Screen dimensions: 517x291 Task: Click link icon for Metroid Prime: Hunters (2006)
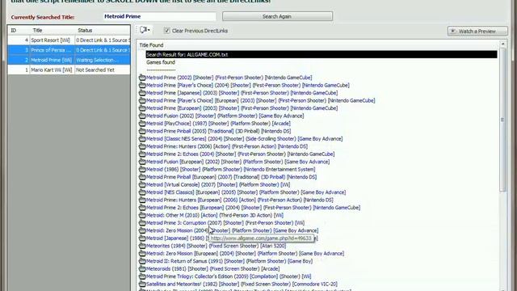[142, 146]
